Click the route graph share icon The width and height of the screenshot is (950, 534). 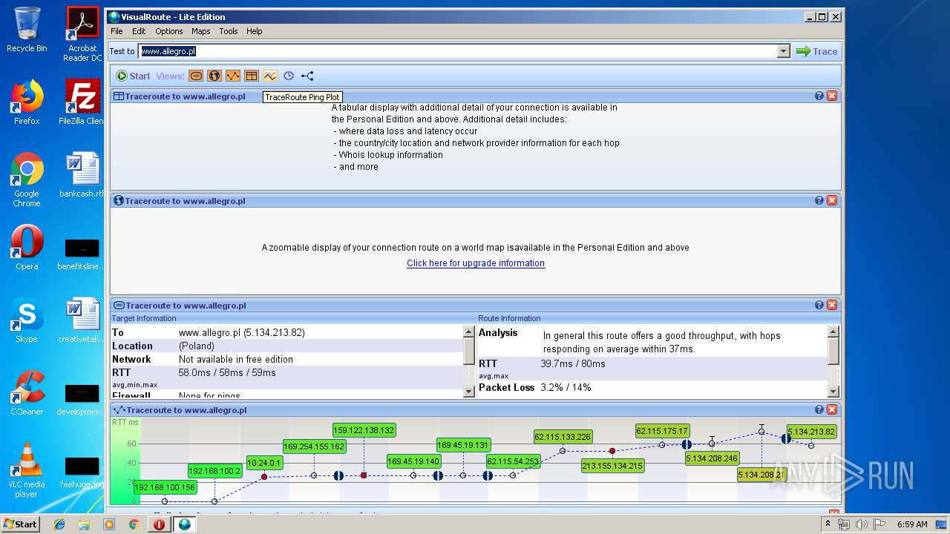[307, 76]
